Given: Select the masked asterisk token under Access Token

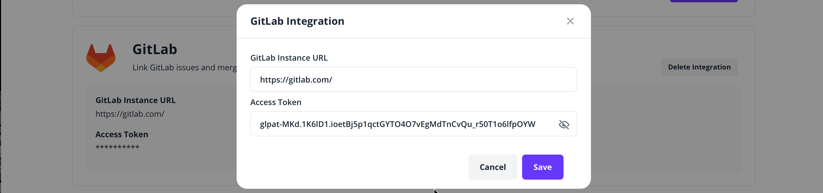Looking at the screenshot, I should (x=117, y=147).
